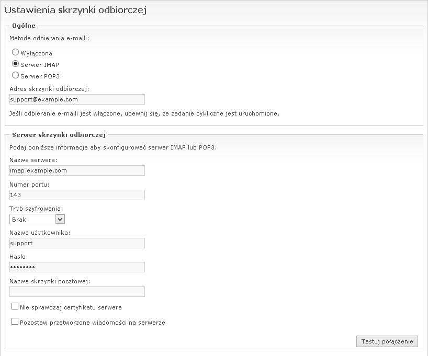Viewport: 428px width, 356px height.
Task: Click the Ogólne section legend
Action: pos(24,26)
